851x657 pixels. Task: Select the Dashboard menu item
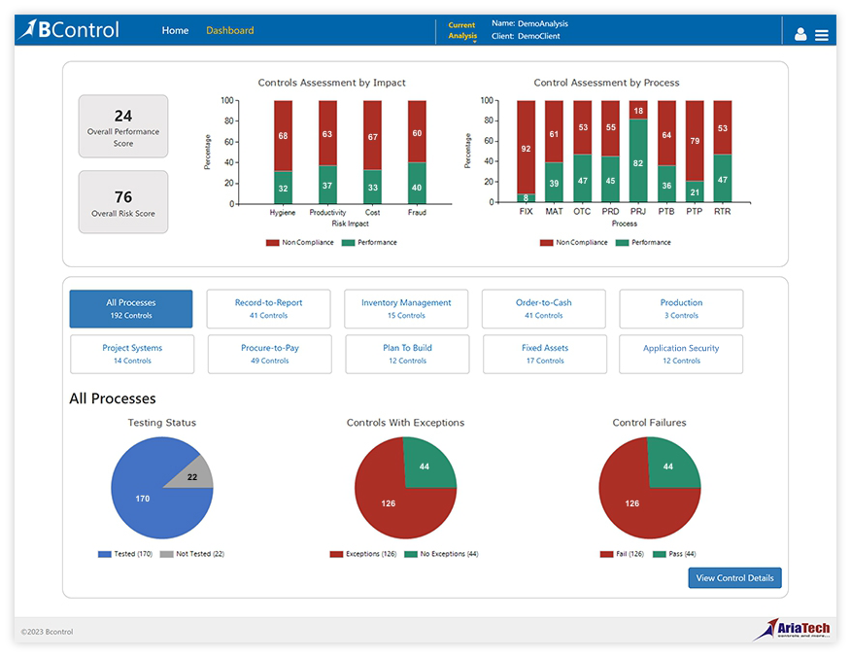coord(229,30)
